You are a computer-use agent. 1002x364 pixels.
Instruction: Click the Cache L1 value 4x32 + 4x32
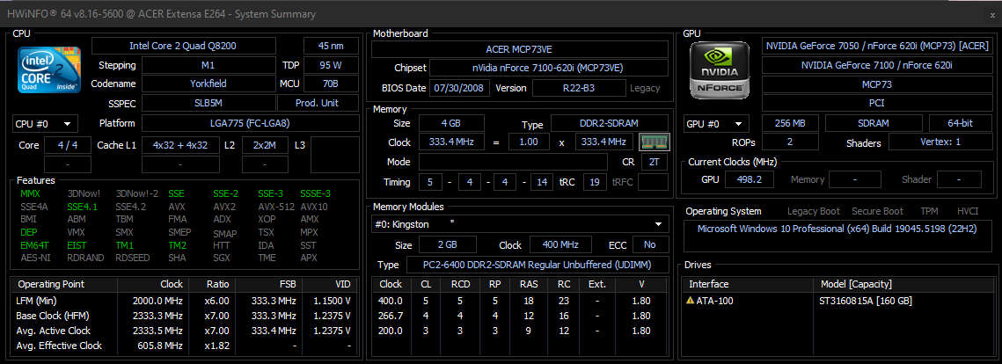point(180,145)
